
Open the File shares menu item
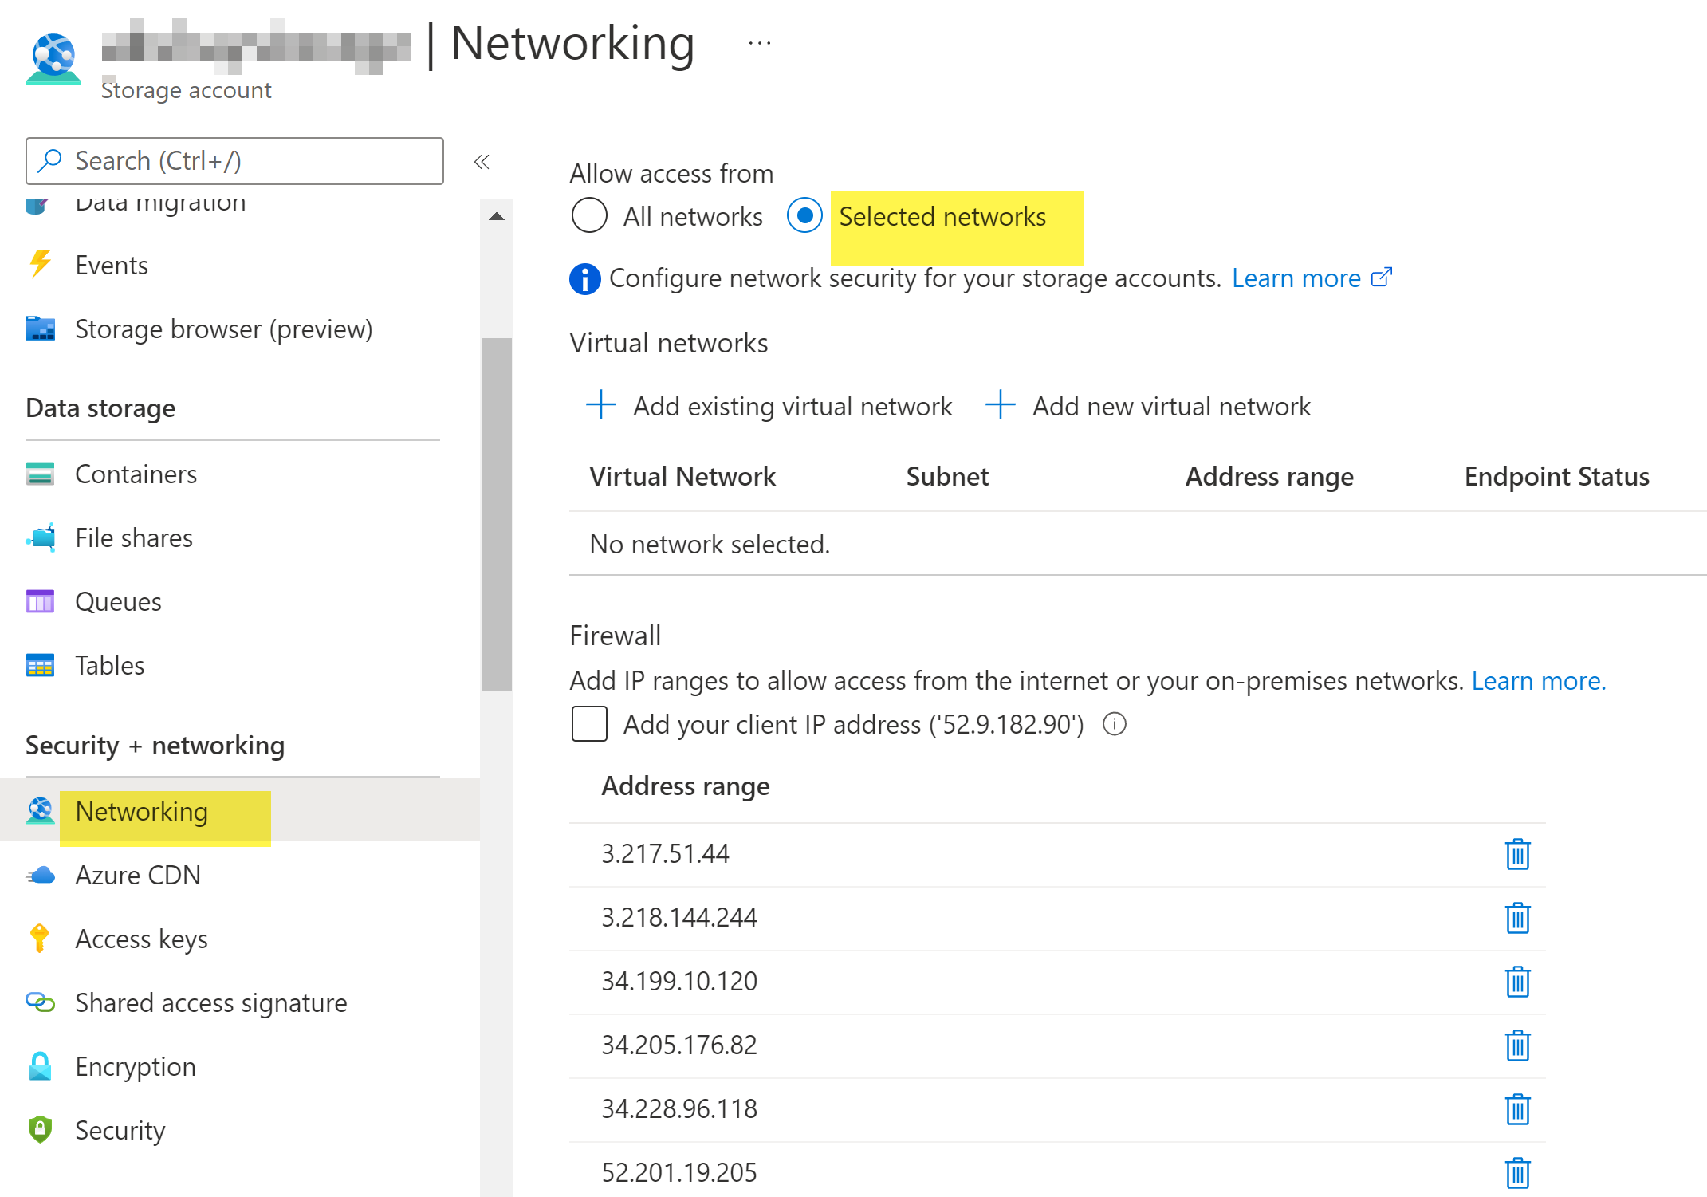pyautogui.click(x=133, y=537)
